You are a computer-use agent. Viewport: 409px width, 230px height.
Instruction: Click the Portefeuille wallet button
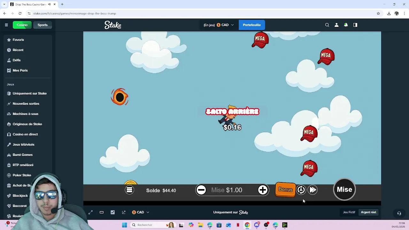252,25
